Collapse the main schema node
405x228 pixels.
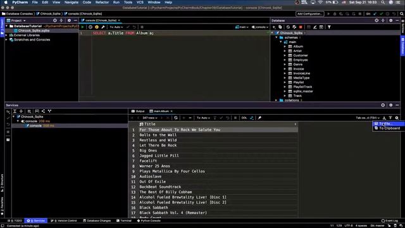(x=281, y=42)
